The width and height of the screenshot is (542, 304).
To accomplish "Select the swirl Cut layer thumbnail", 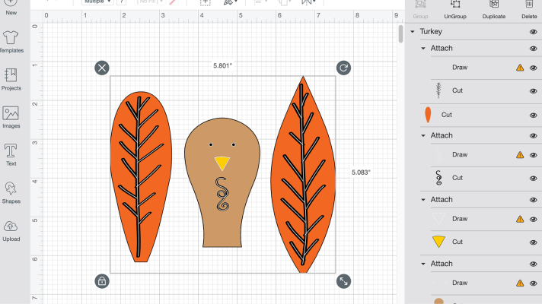I will 438,178.
